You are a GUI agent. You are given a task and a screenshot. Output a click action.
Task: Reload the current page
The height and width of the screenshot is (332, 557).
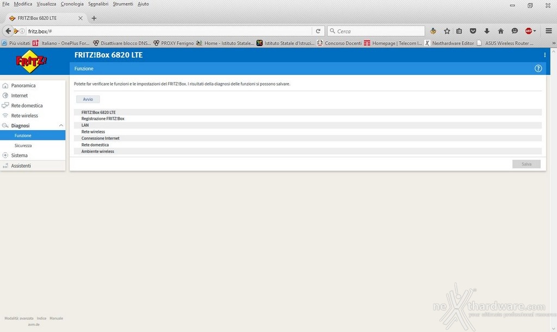coord(318,31)
